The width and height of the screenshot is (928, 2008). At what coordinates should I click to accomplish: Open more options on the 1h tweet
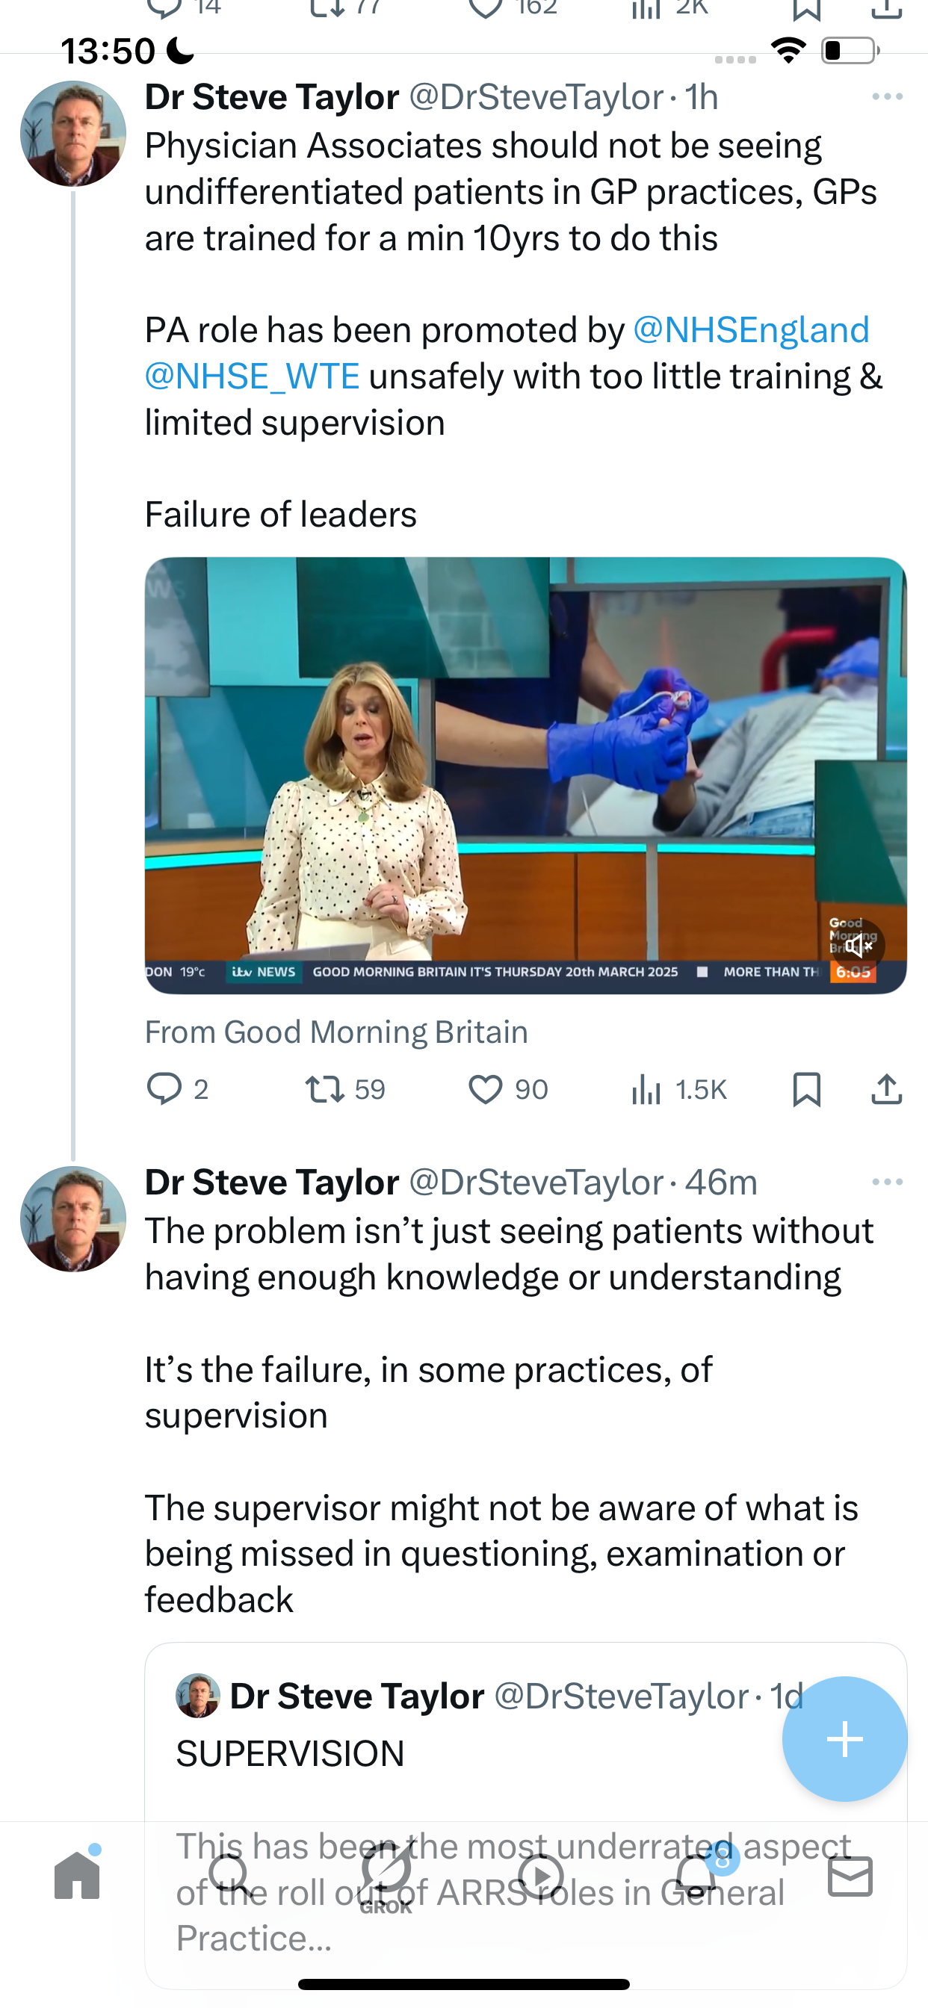coord(888,96)
